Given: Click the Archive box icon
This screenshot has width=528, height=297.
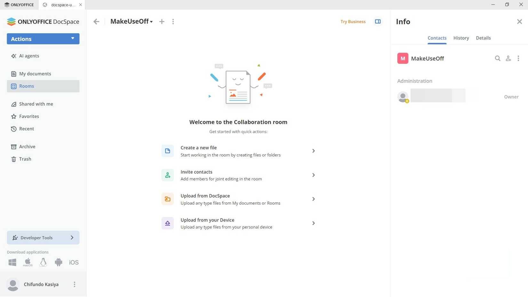Looking at the screenshot, I should click(13, 147).
